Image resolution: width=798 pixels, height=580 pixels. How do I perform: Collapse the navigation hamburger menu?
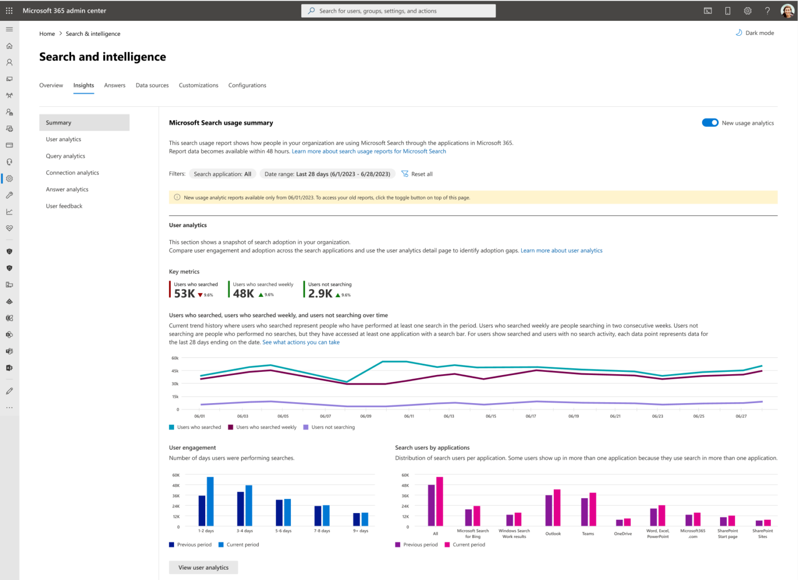point(9,29)
